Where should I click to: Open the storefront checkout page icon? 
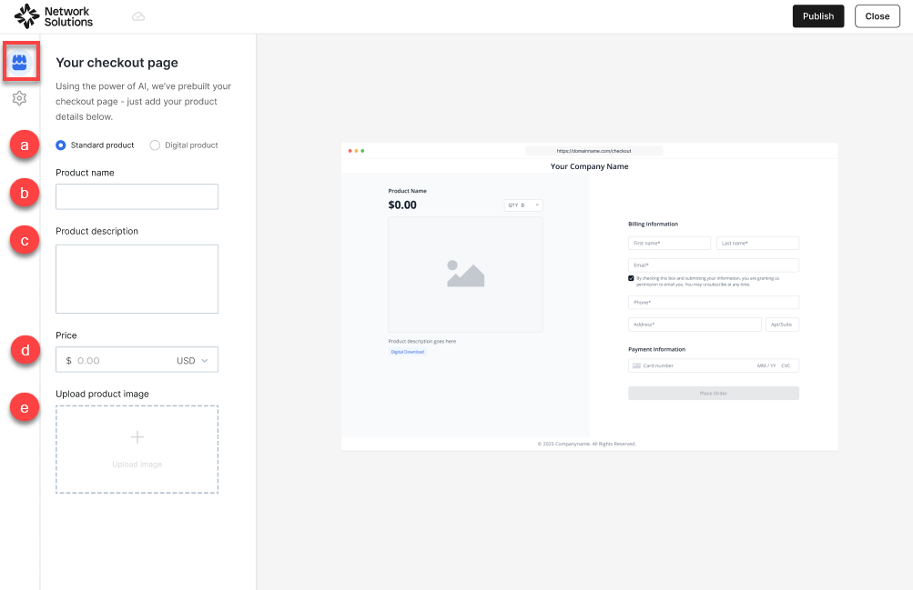coord(20,62)
